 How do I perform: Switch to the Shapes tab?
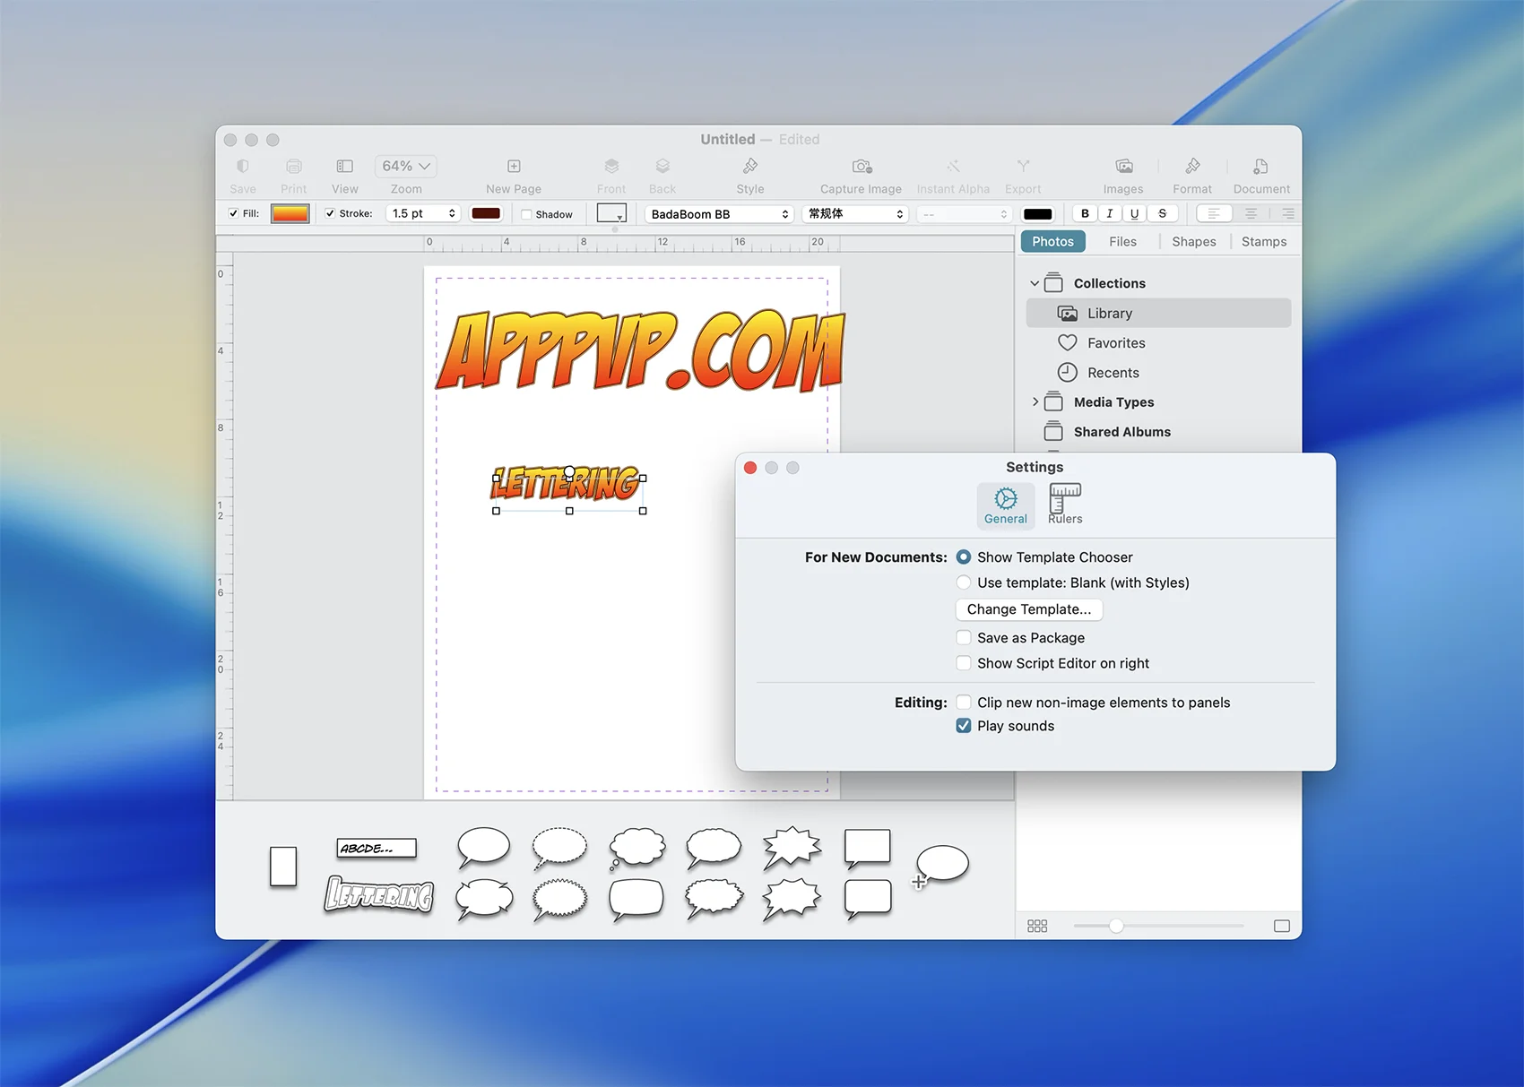tap(1193, 242)
